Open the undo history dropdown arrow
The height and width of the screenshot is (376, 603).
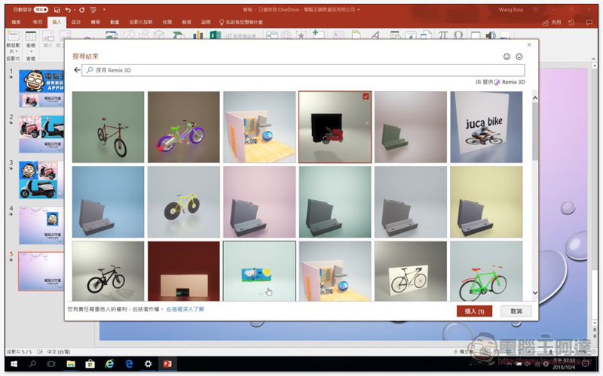[x=74, y=10]
